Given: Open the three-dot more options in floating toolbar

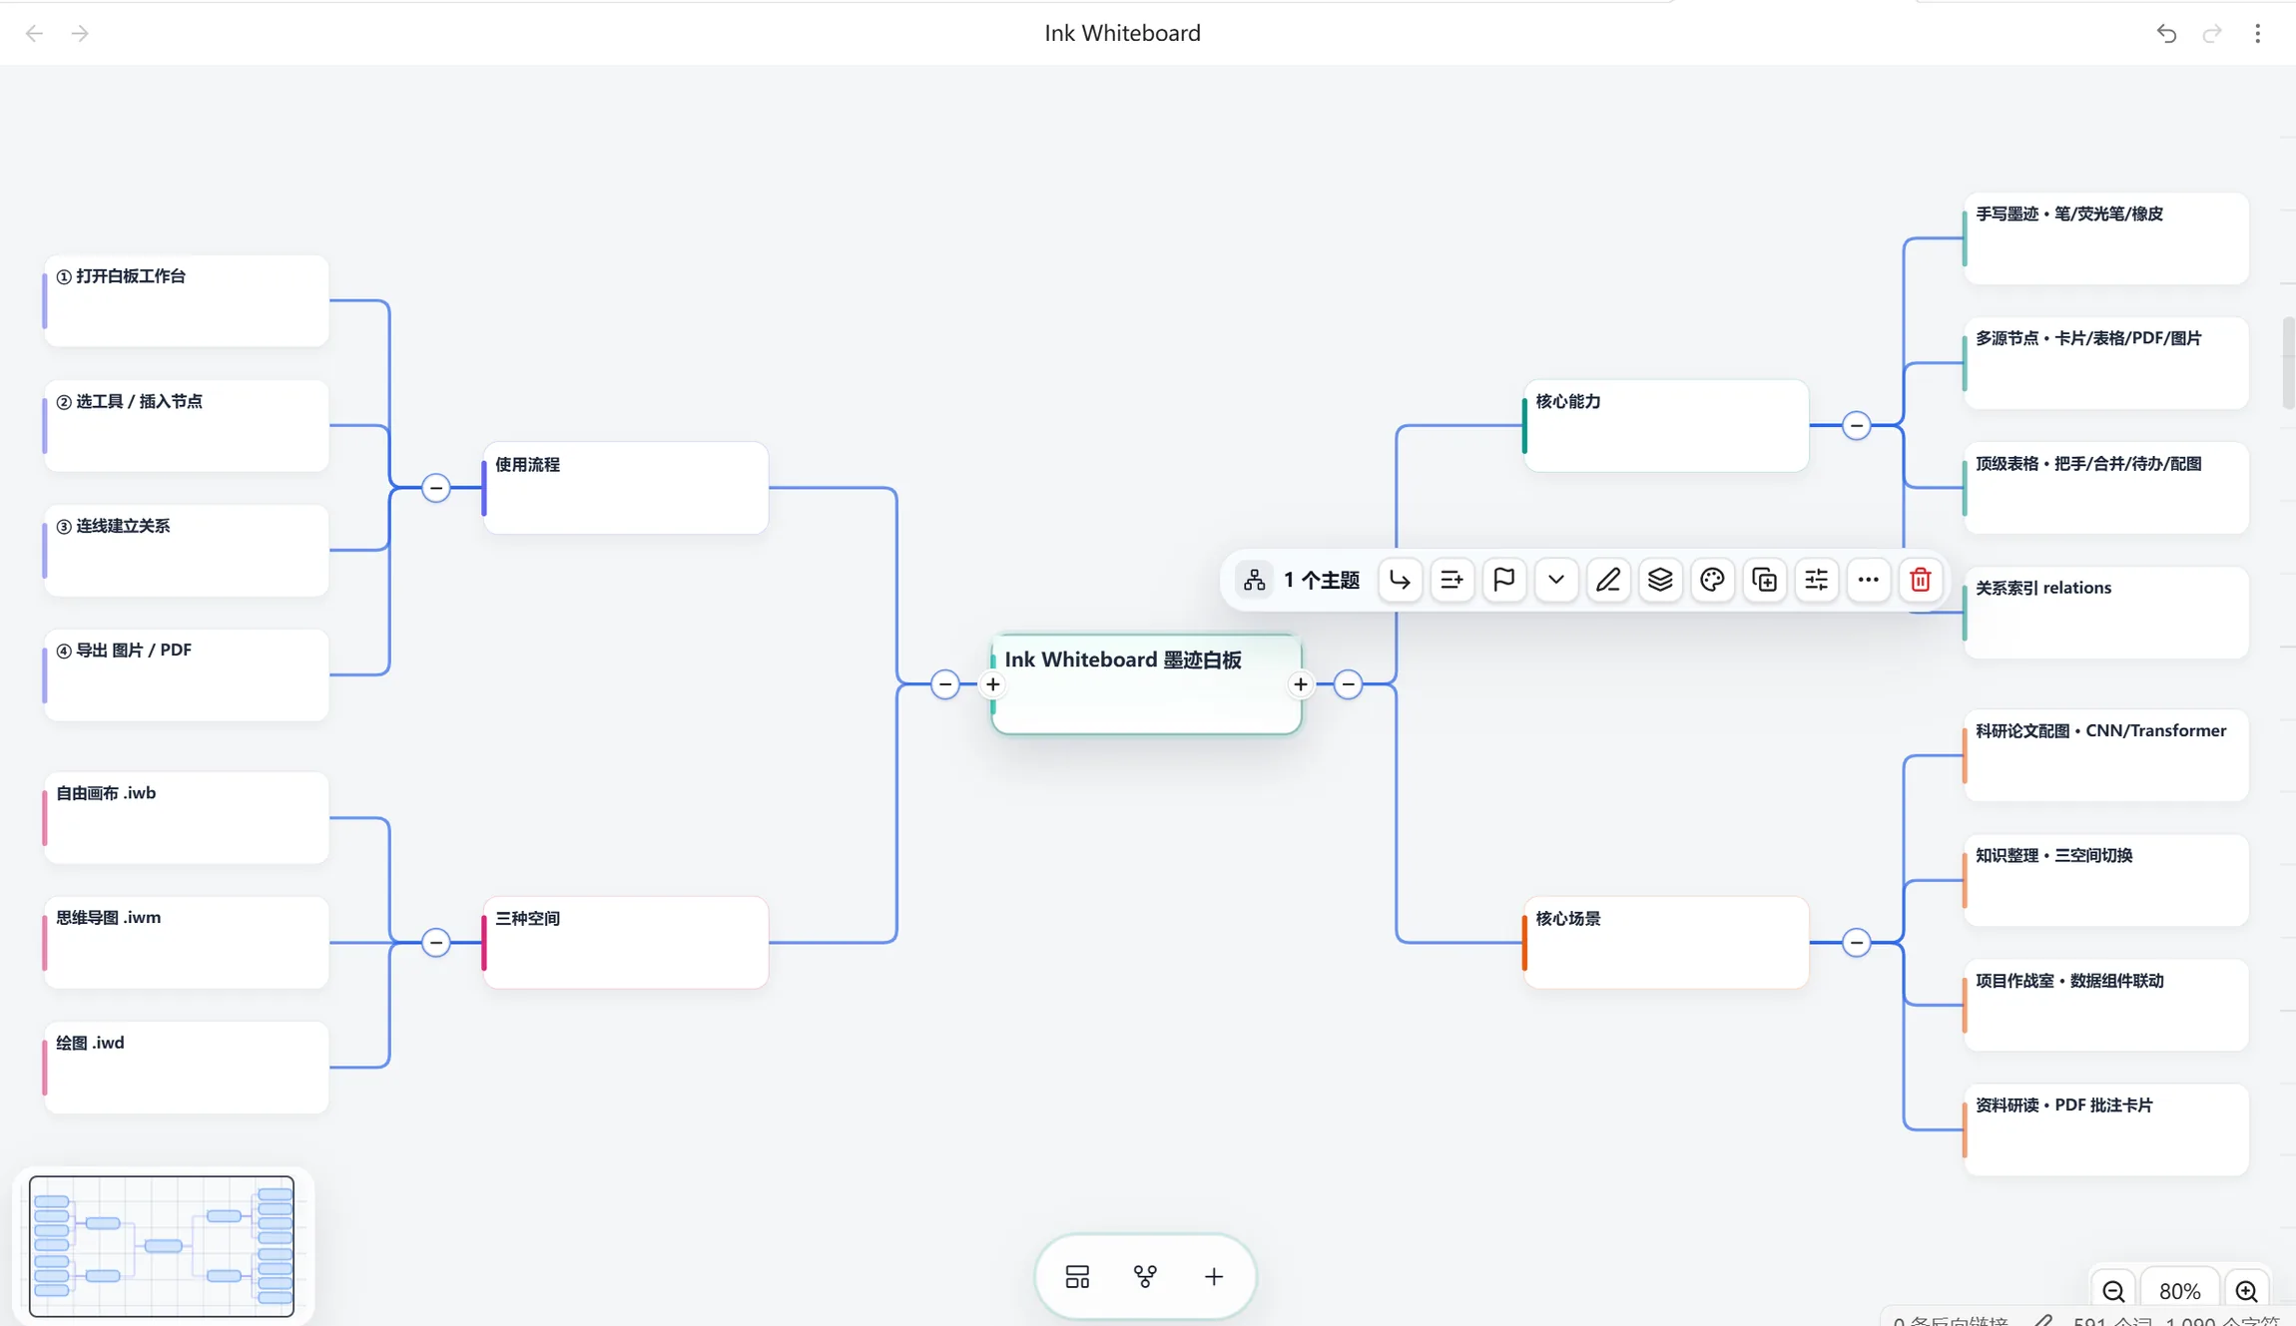Looking at the screenshot, I should pos(1868,580).
